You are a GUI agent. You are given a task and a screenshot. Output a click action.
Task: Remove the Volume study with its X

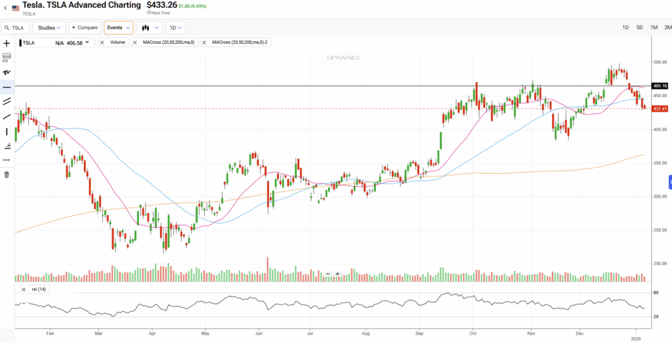103,43
